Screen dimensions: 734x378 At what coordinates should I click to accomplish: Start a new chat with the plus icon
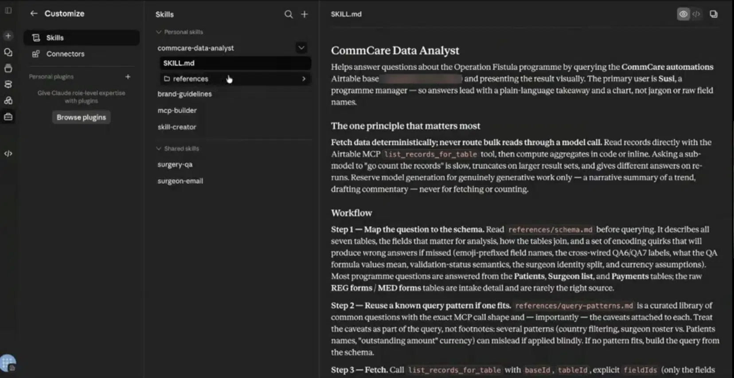point(8,35)
